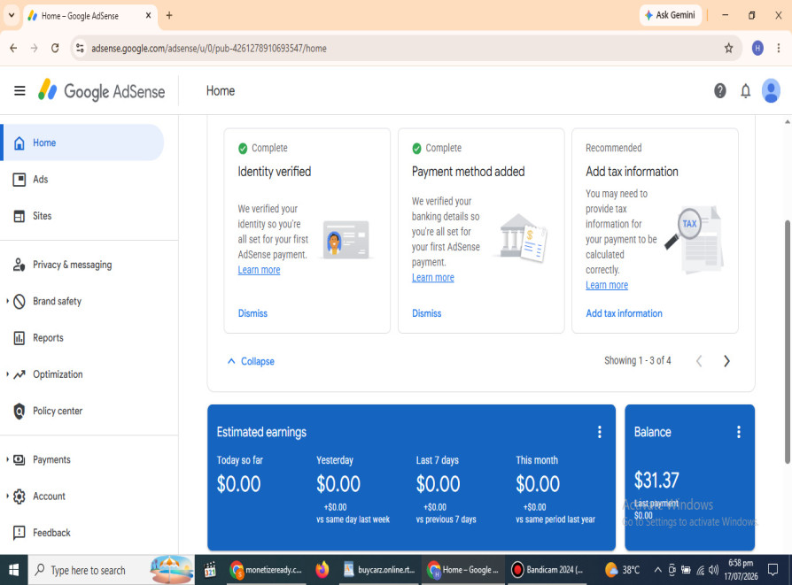Open the hamburger main menu
Screen dimensions: 792x585
(19, 91)
